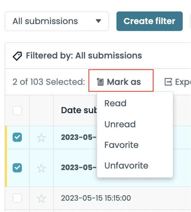Toggle the select-all header checkbox

point(17,111)
